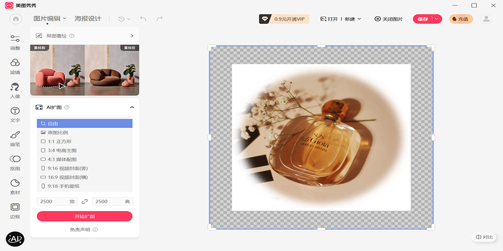The width and height of the screenshot is (503, 251).
Task: Click the 宽 width input field
Action: pos(53,202)
